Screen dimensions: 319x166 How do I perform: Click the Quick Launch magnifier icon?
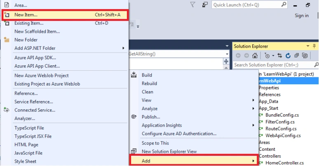coord(284,5)
